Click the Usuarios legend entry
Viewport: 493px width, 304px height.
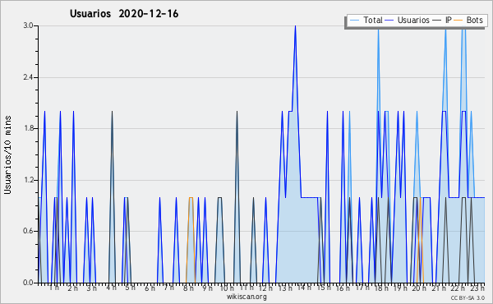coord(408,20)
